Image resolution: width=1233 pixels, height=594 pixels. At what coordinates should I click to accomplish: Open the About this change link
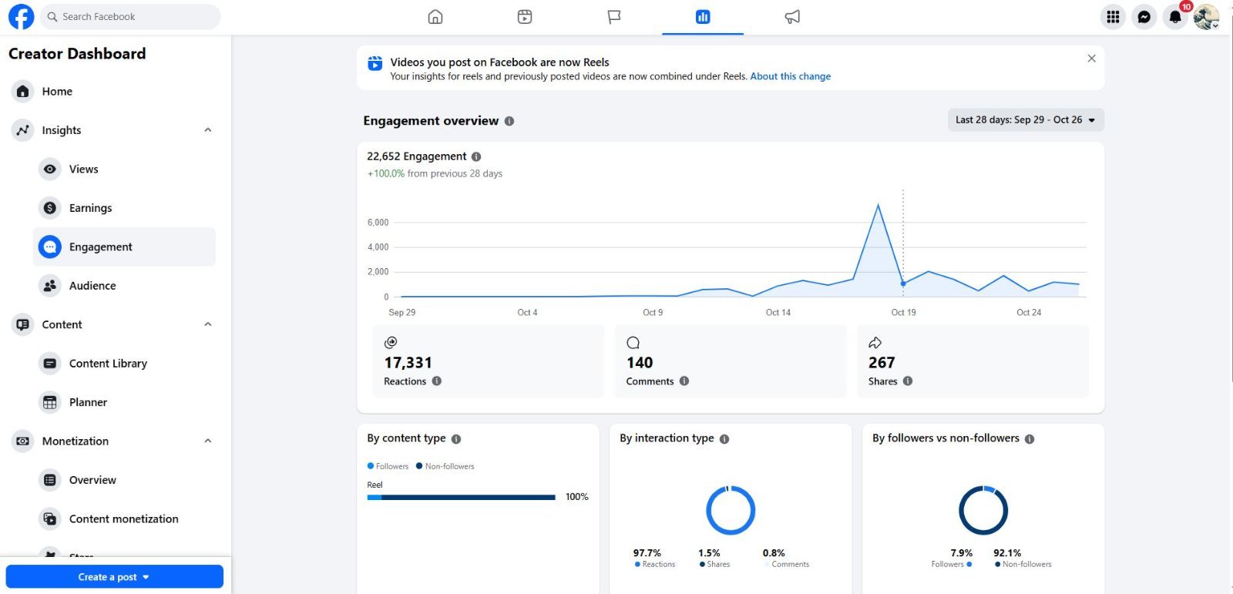790,76
